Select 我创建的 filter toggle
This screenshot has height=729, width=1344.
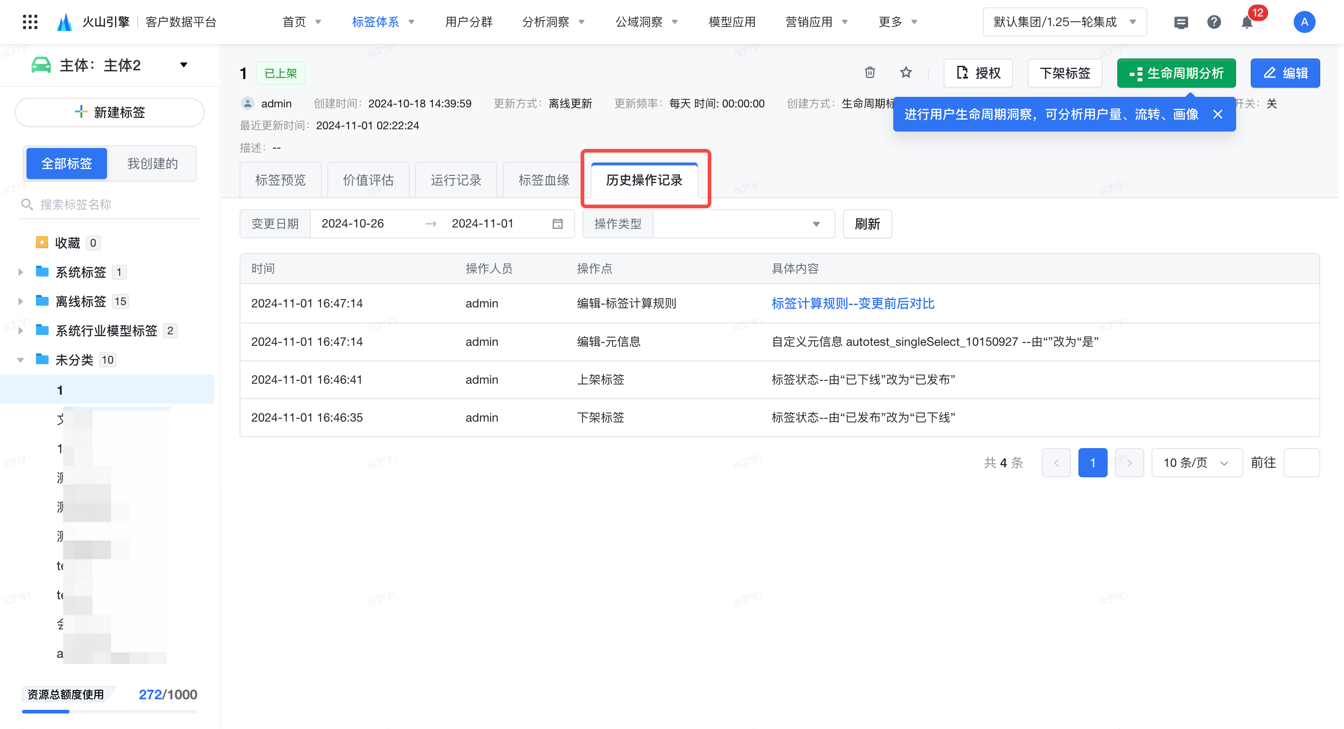click(x=152, y=163)
